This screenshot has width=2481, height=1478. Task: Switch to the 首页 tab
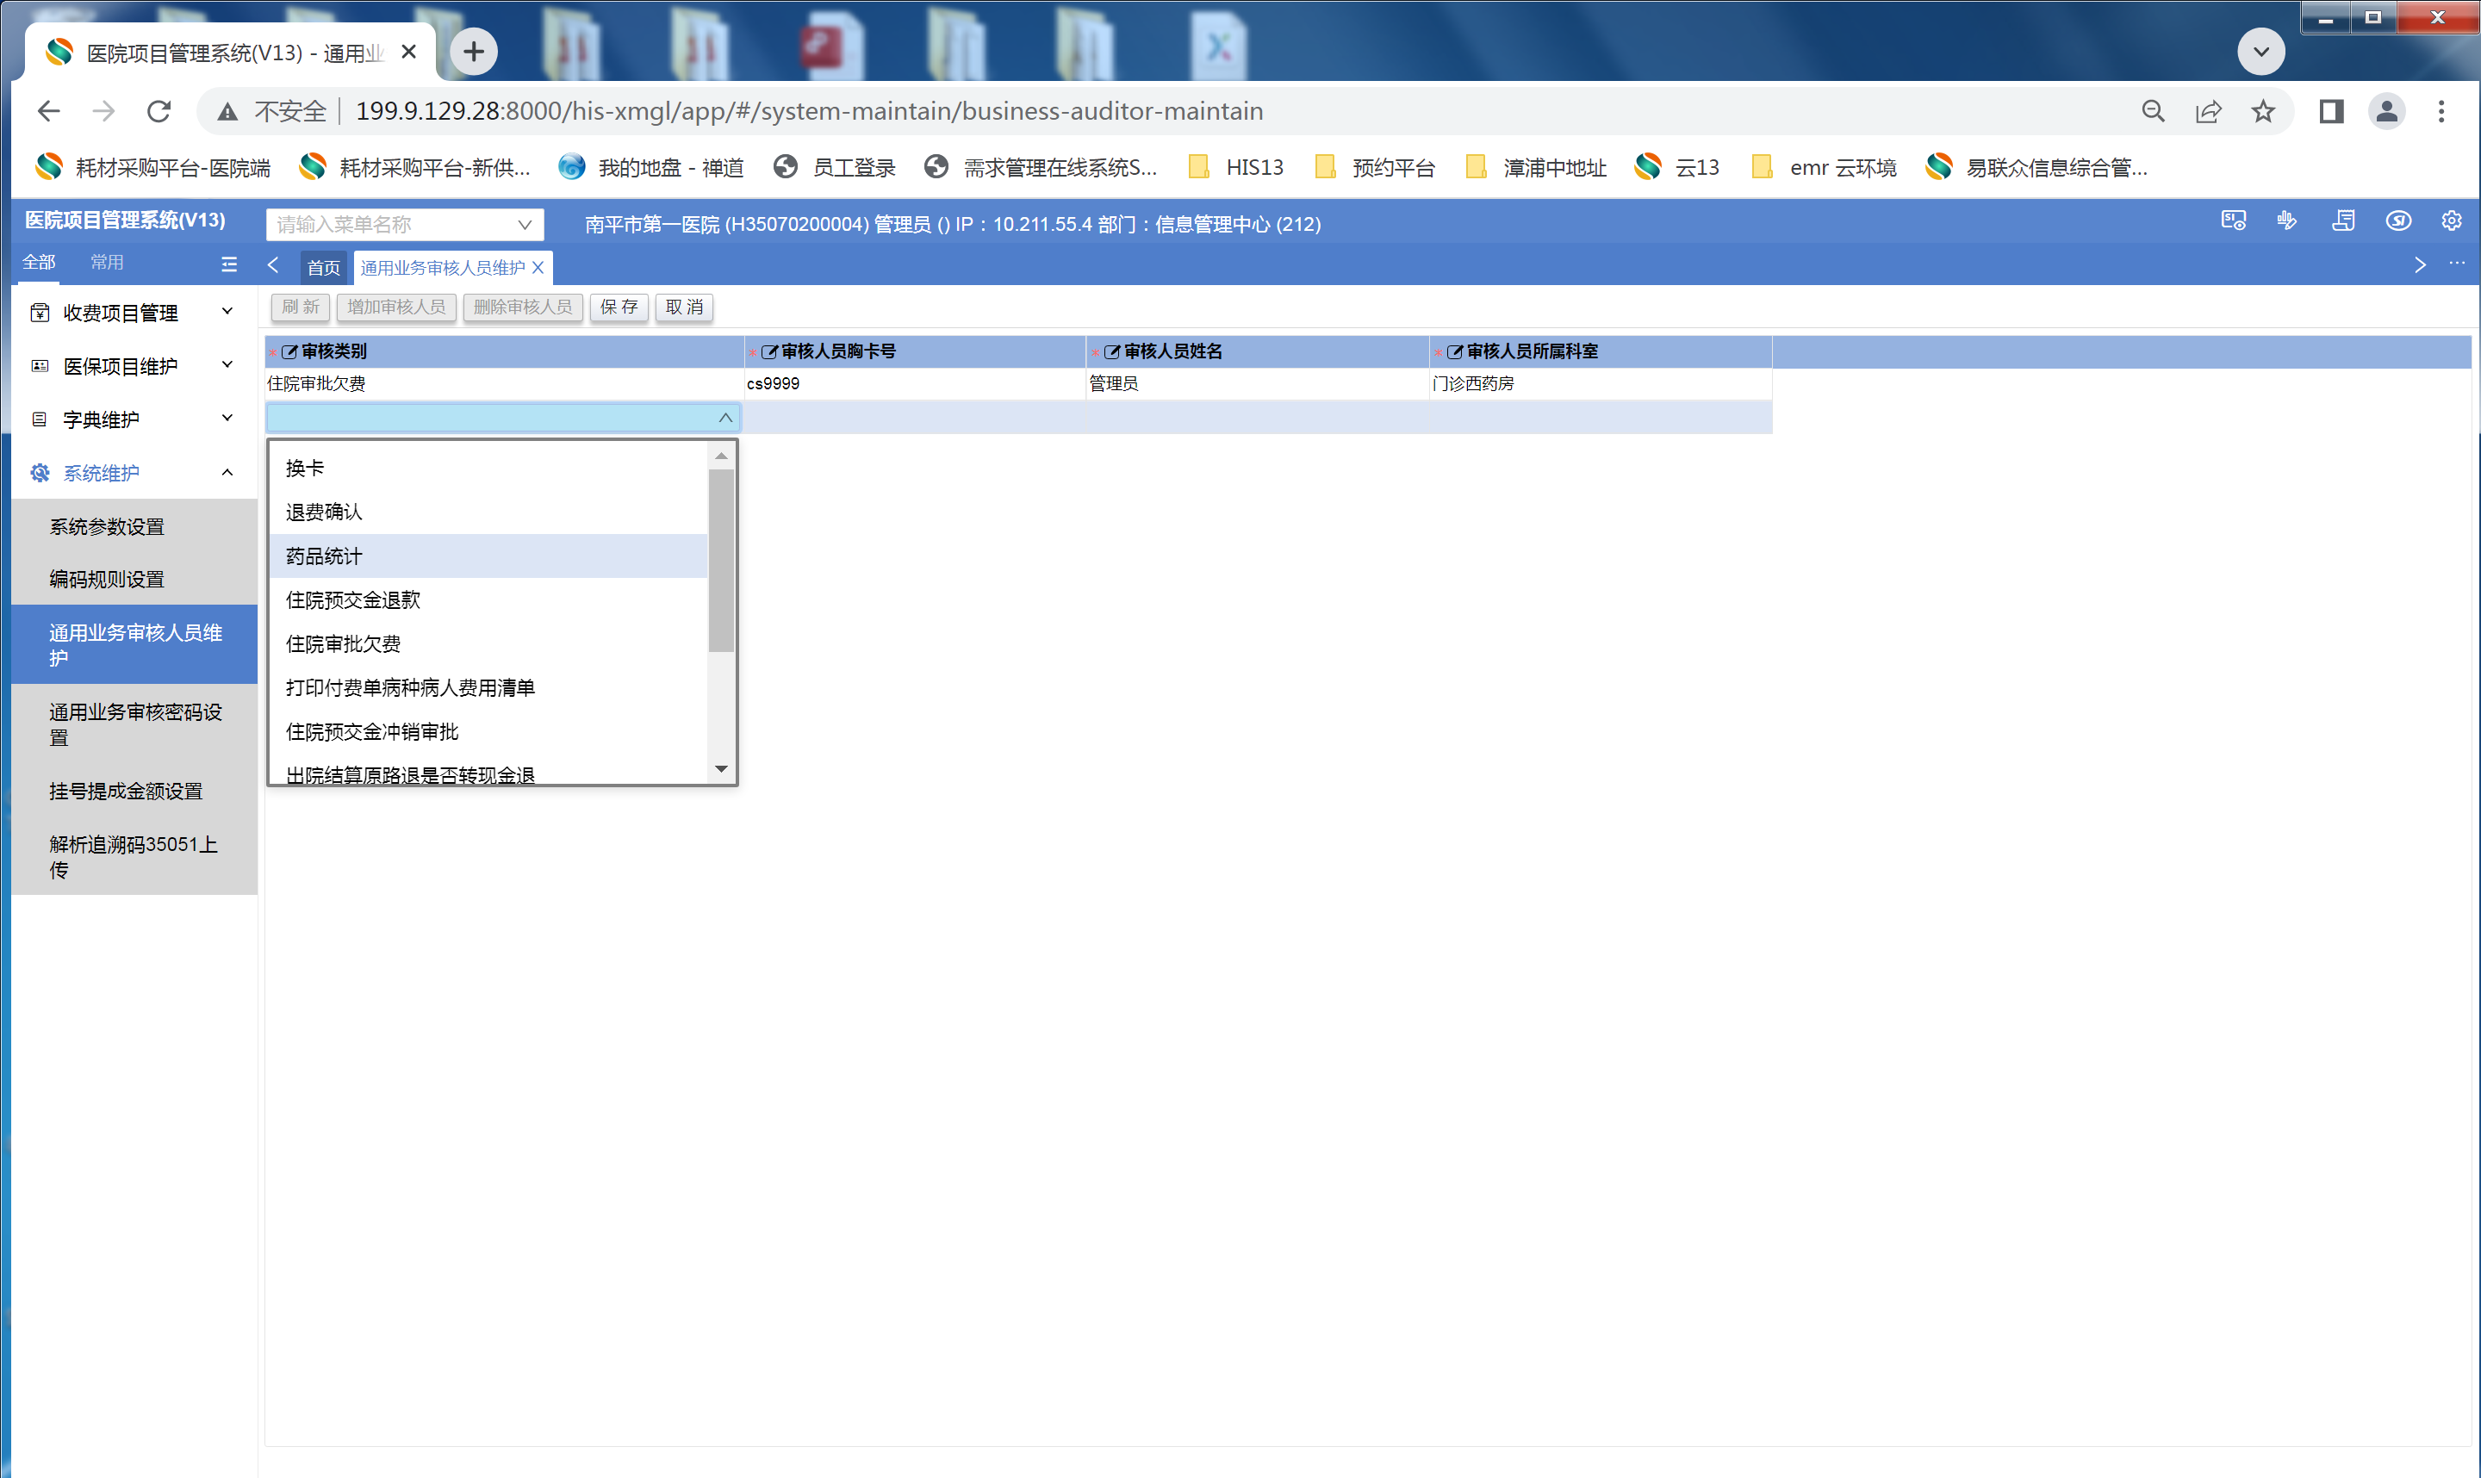coord(323,267)
